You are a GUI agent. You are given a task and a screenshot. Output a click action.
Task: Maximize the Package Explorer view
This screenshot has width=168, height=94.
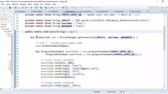[11, 11]
